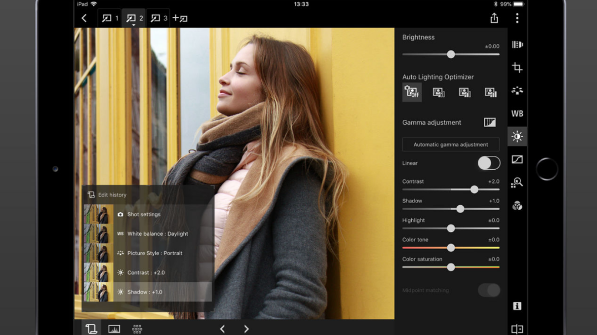The height and width of the screenshot is (335, 597).
Task: Select the brightness adjustment tool icon
Action: (517, 136)
